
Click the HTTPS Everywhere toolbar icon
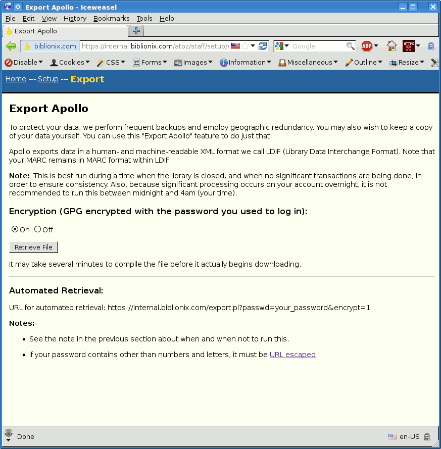tap(408, 46)
